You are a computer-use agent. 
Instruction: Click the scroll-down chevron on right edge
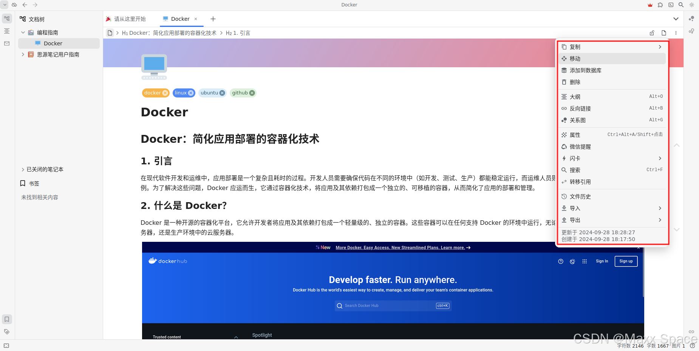pos(677,229)
